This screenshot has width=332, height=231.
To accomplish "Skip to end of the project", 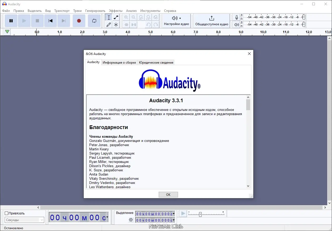I will pyautogui.click(x=64, y=21).
